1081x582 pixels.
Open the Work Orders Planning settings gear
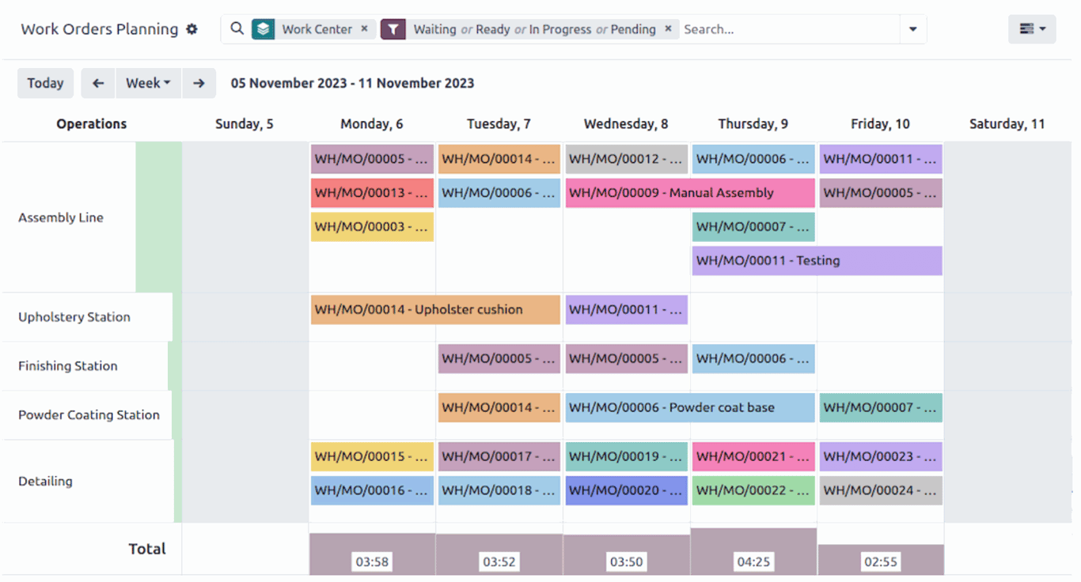tap(192, 28)
